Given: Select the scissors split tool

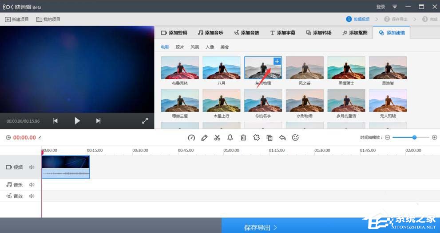Looking at the screenshot, I should tap(217, 137).
